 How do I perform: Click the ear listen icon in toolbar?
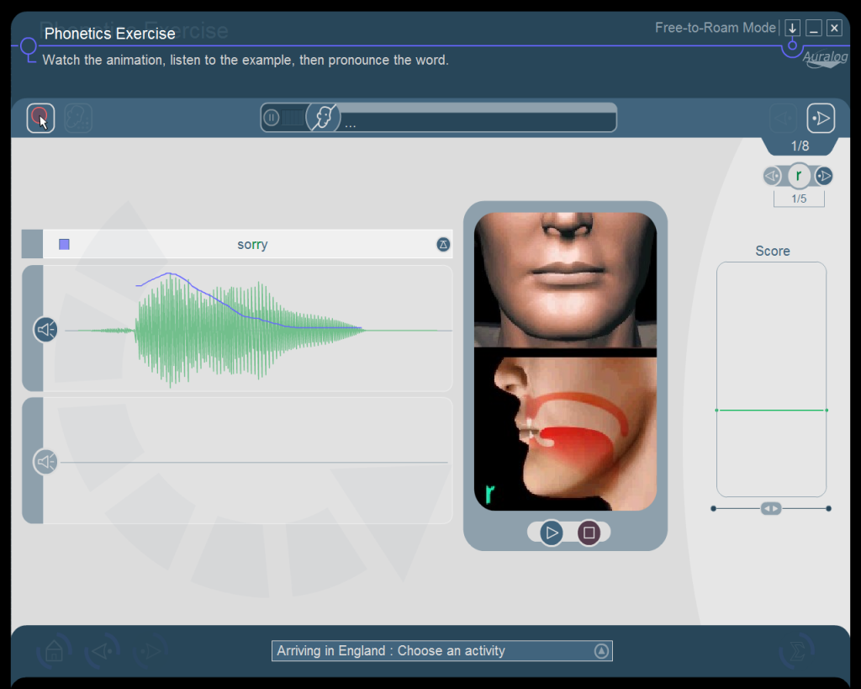[x=78, y=118]
